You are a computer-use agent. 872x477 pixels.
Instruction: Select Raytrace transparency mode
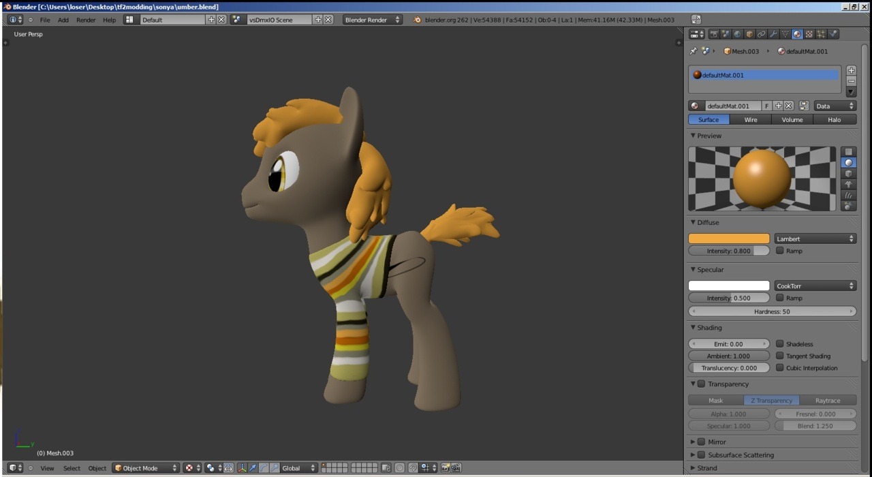(828, 401)
